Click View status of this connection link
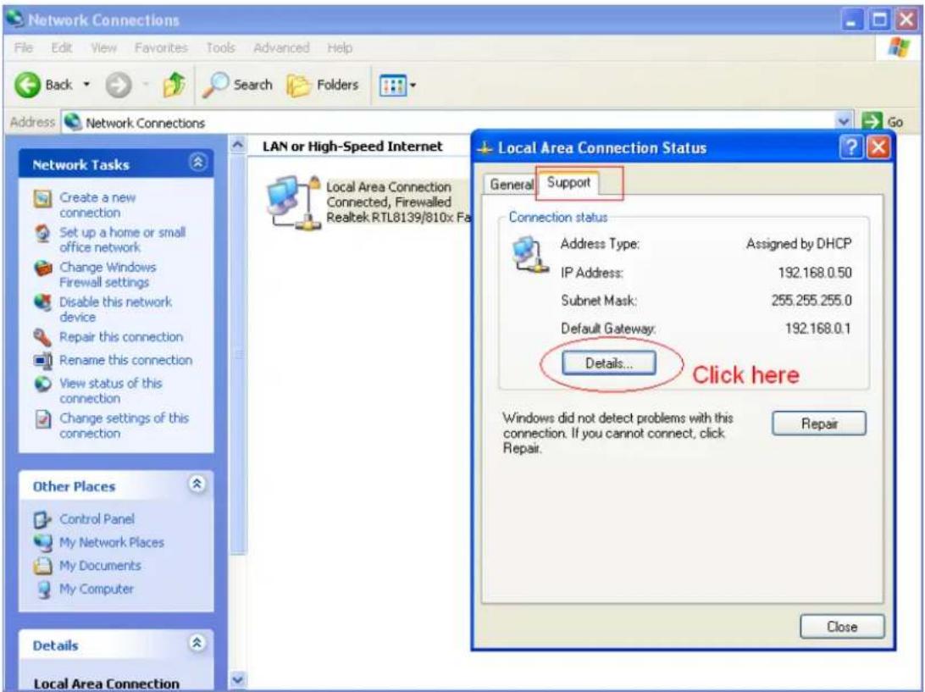The width and height of the screenshot is (925, 692). 110,390
